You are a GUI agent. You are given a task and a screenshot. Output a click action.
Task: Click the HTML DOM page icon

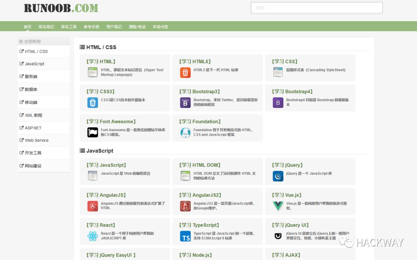[x=185, y=176]
